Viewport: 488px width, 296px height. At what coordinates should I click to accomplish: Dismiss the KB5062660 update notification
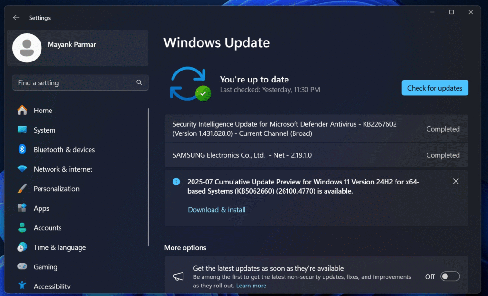[x=456, y=181]
